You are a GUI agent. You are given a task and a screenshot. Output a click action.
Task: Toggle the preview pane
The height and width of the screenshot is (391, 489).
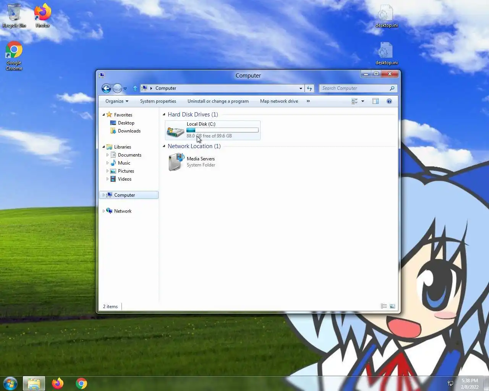[x=376, y=101]
